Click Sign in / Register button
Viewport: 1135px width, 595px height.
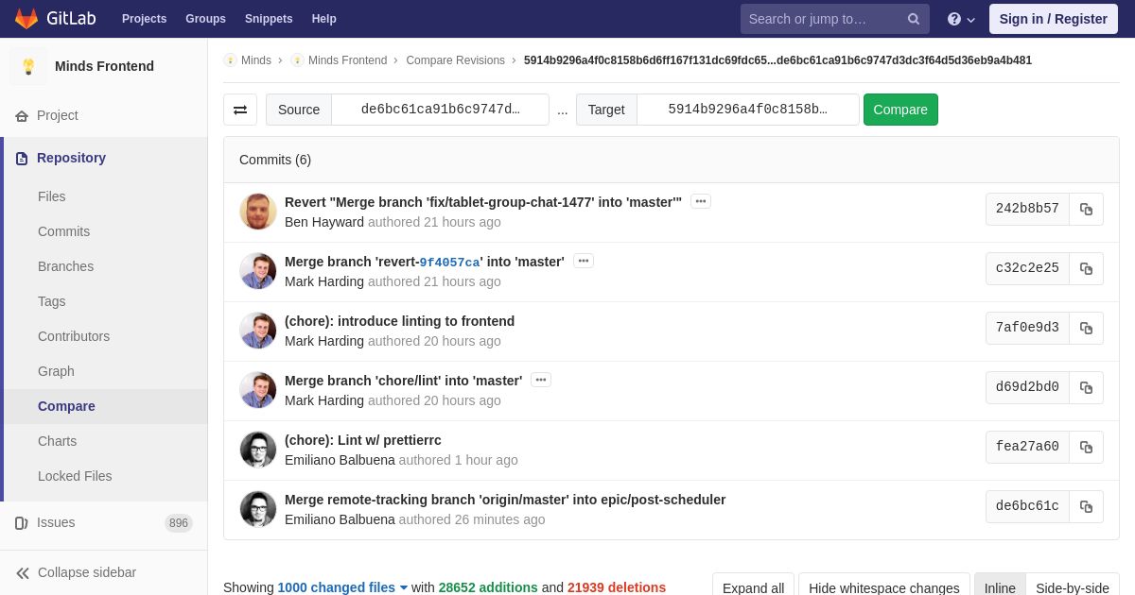coord(1054,19)
